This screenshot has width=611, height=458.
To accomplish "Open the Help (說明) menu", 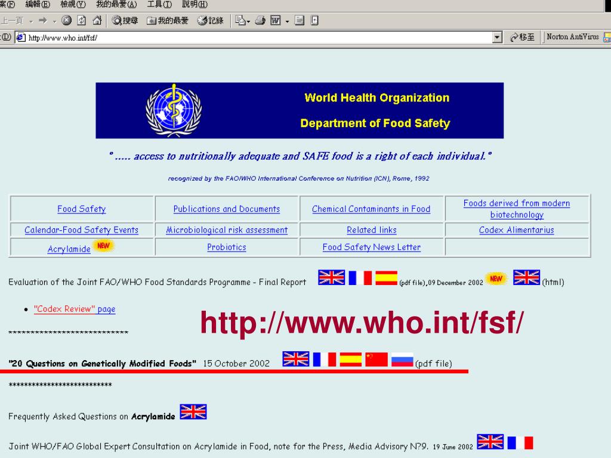I will pyautogui.click(x=195, y=4).
